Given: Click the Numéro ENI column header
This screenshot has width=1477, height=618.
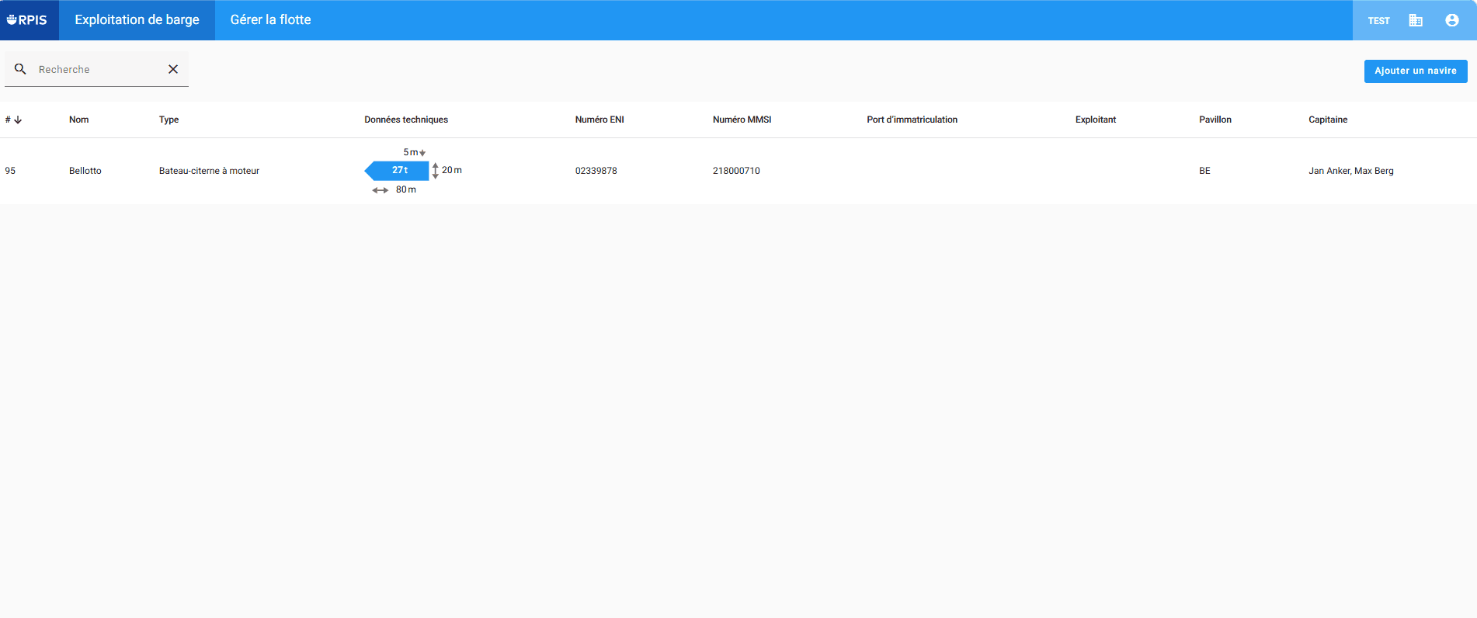Looking at the screenshot, I should point(599,120).
